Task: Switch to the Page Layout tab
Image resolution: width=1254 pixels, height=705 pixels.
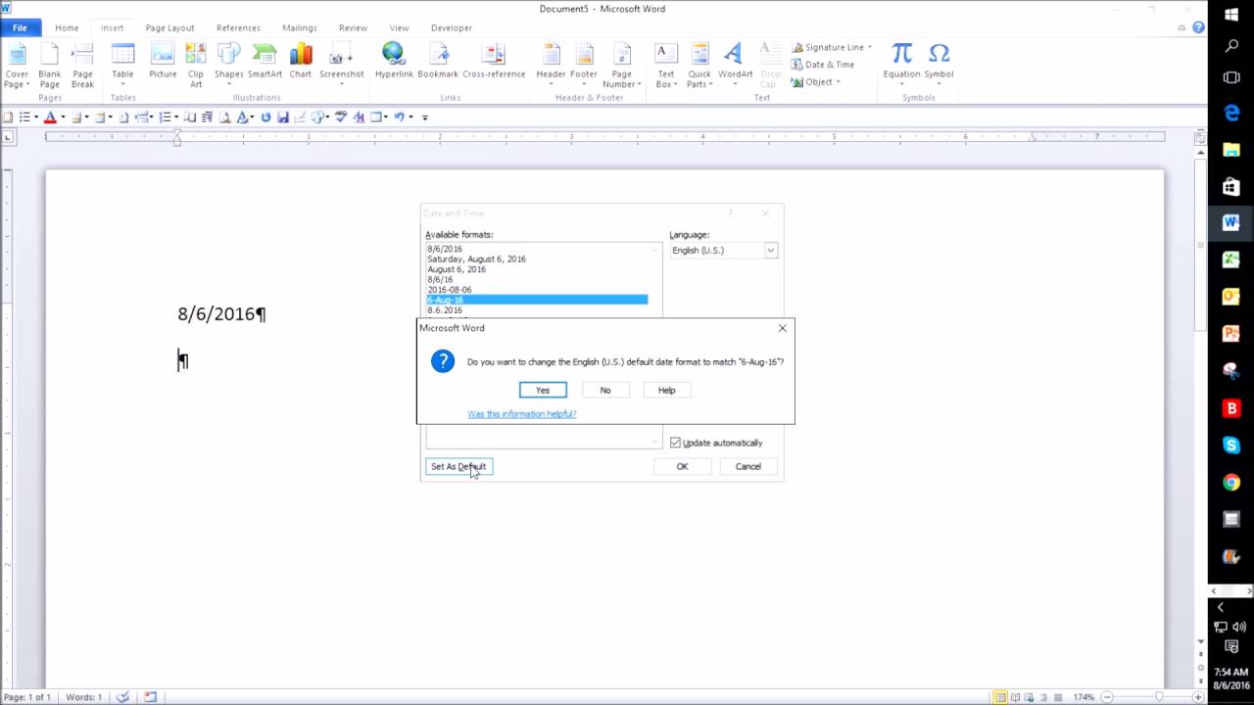Action: 169,27
